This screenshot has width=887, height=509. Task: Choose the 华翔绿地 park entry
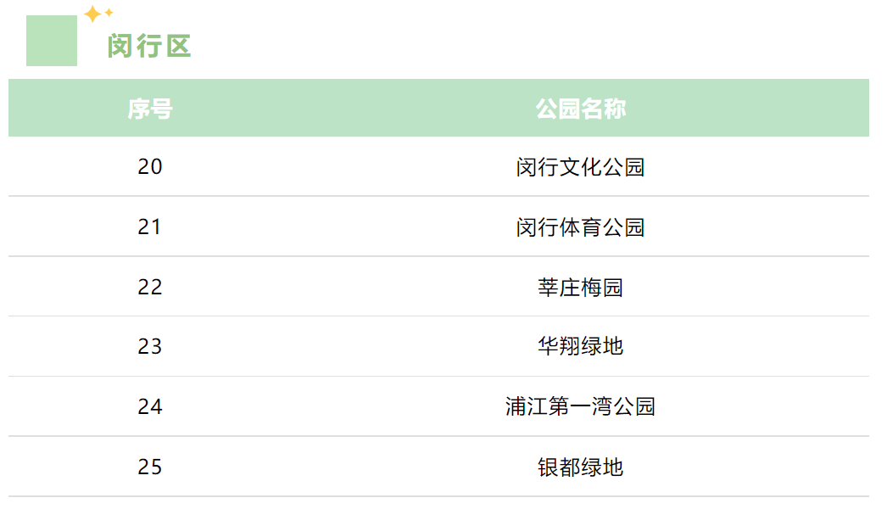581,346
